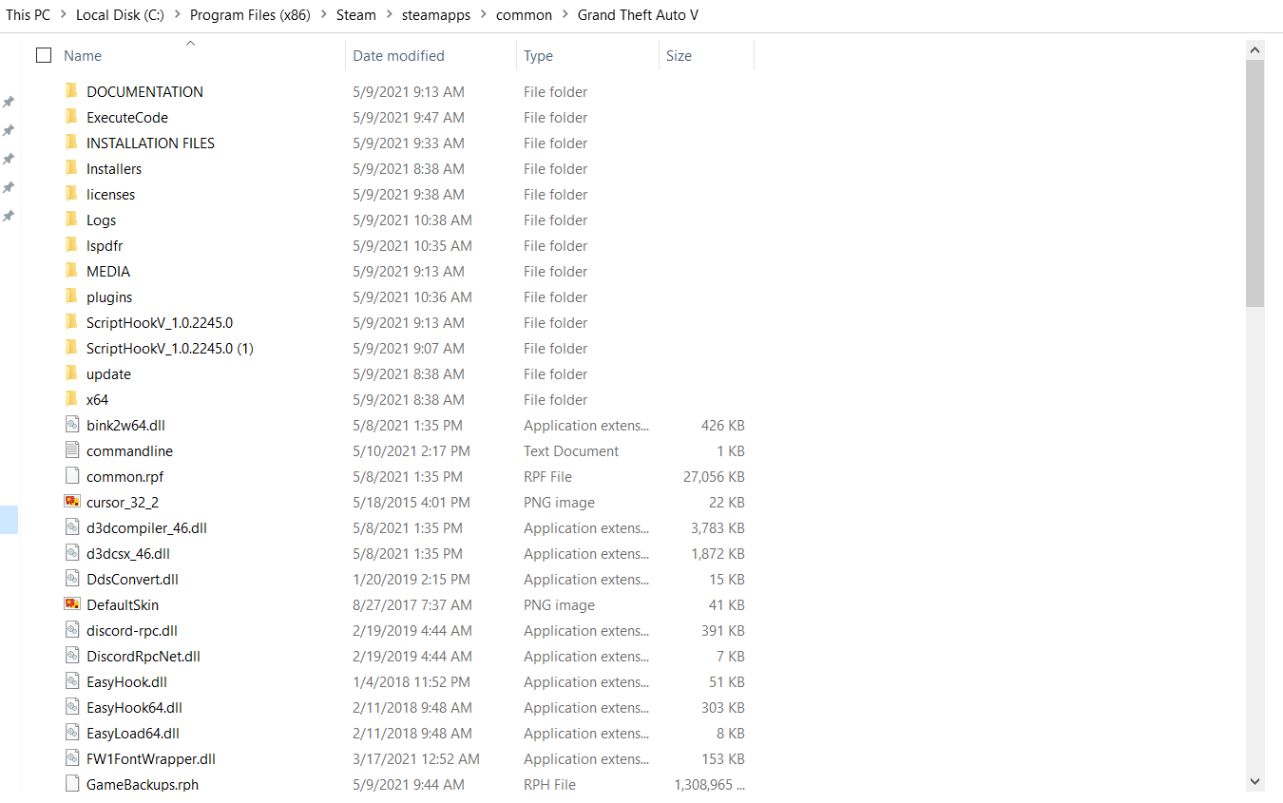
Task: Open the chevron between Steam and steamapps
Action: point(389,15)
